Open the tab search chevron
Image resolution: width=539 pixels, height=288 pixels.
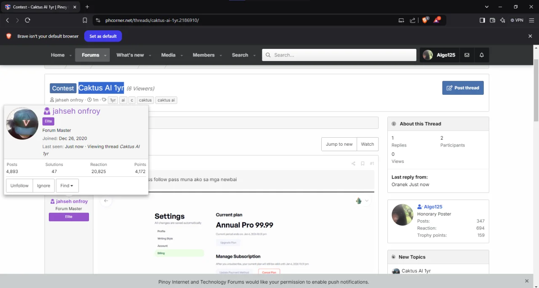pos(487,7)
